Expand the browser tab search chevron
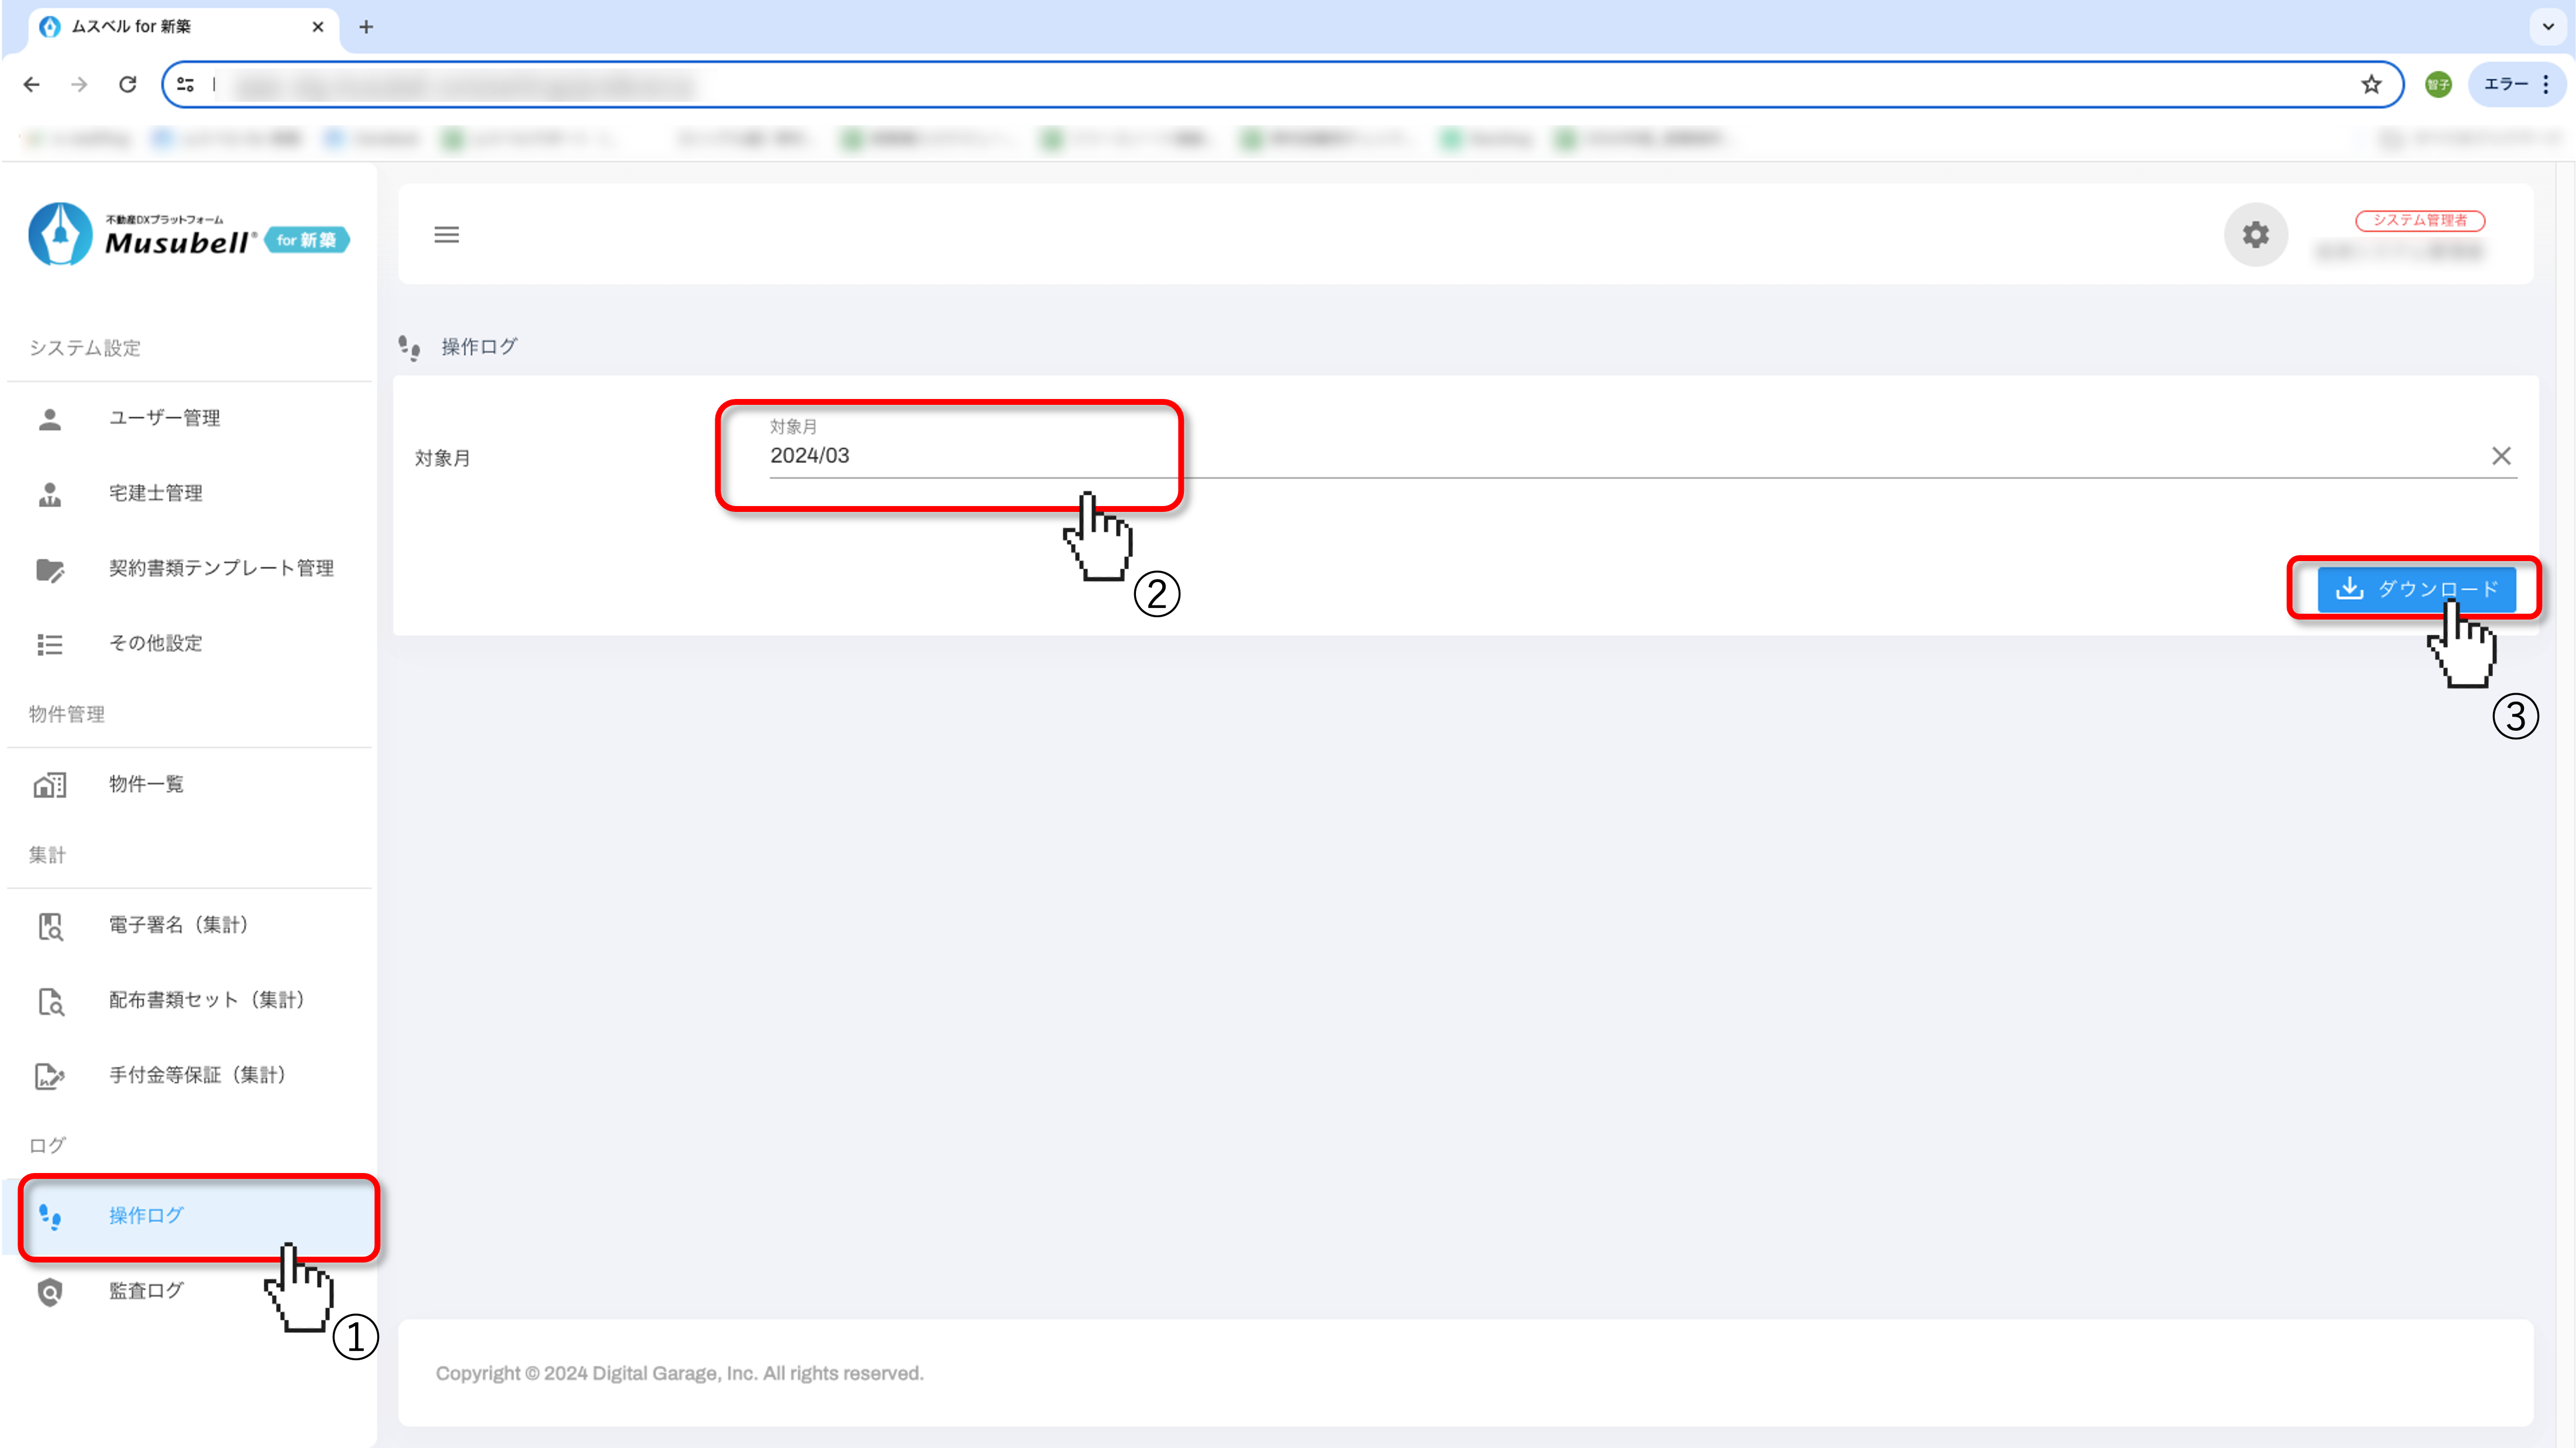 (x=2548, y=27)
